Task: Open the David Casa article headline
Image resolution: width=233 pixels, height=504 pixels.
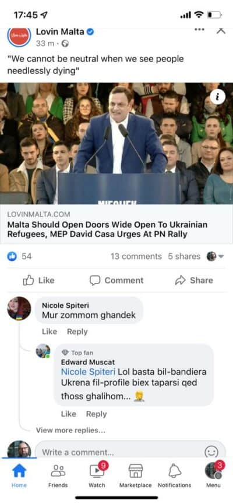Action: (107, 229)
